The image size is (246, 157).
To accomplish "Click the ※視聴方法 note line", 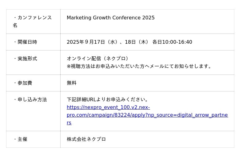I will click(x=139, y=66).
